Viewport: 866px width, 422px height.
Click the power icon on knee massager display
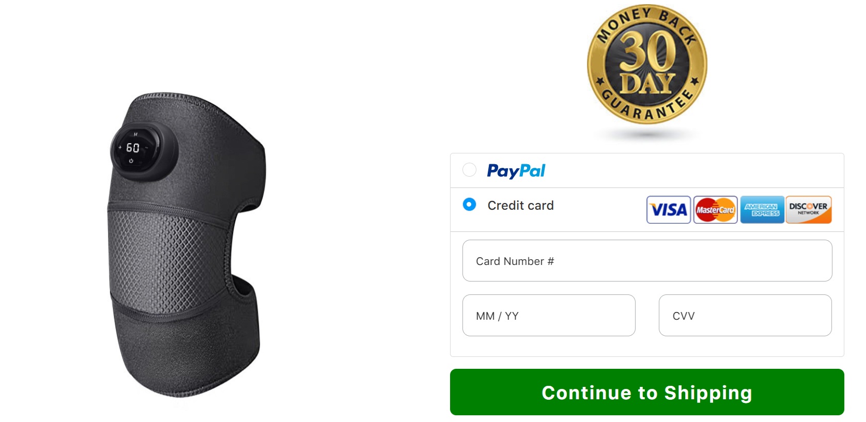[x=131, y=161]
